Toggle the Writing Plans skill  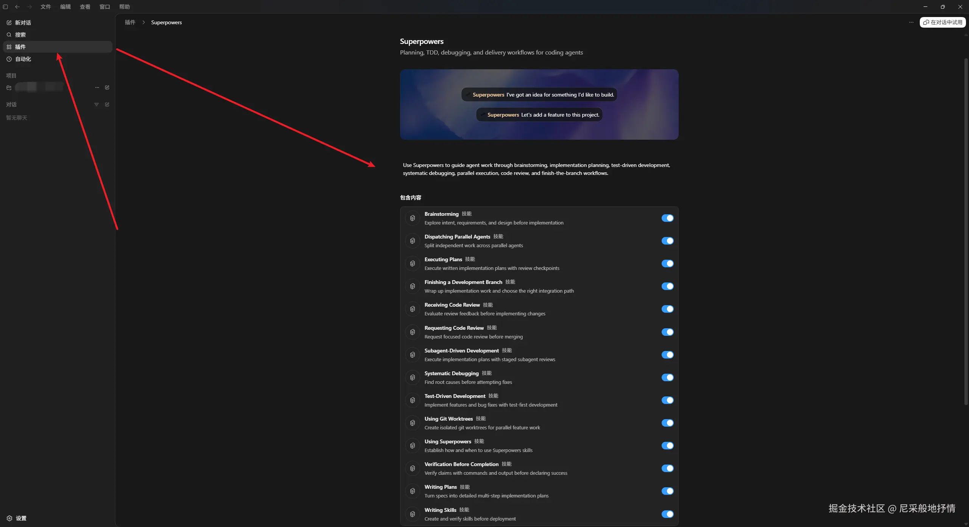click(667, 491)
